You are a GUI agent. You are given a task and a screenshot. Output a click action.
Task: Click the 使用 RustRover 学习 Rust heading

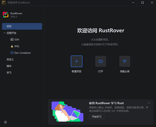[106, 103]
